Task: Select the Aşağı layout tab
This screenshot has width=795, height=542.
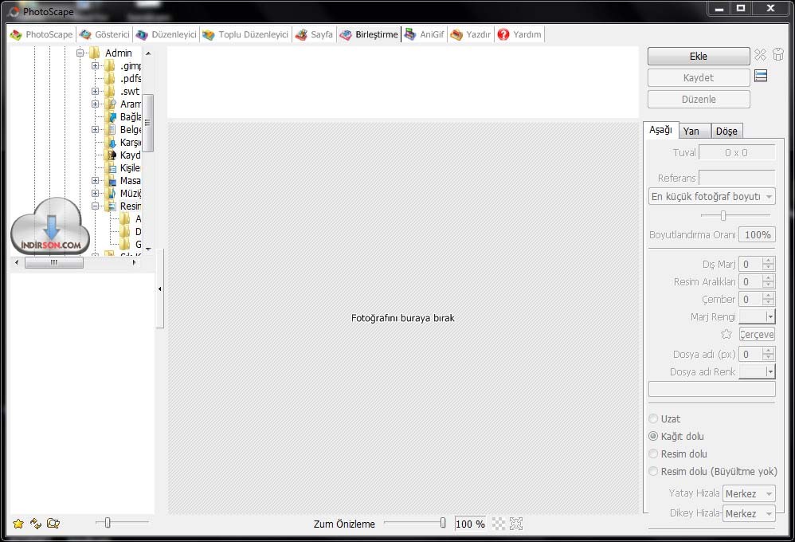Action: coord(660,130)
